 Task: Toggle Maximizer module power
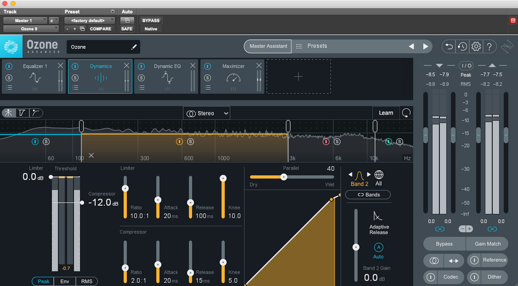point(207,66)
